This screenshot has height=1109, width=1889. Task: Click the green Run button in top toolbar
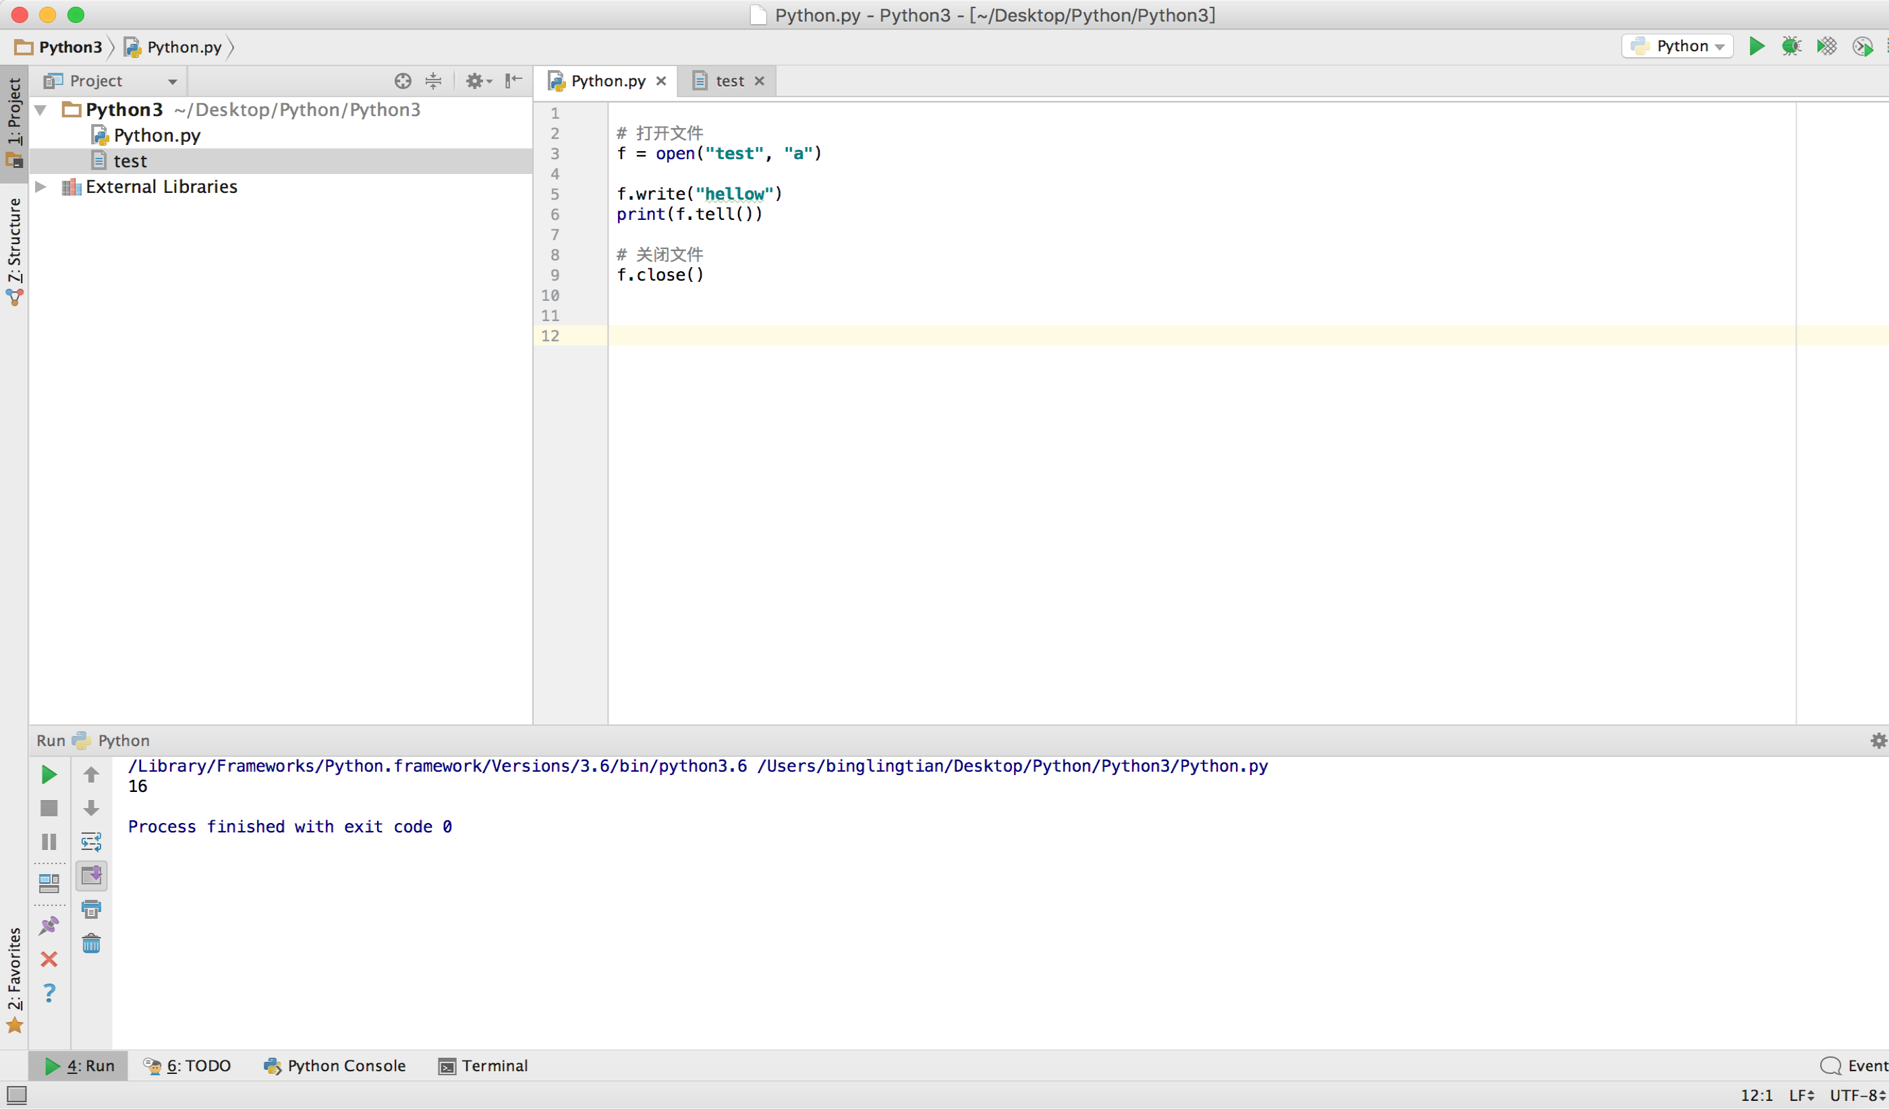click(x=1756, y=47)
